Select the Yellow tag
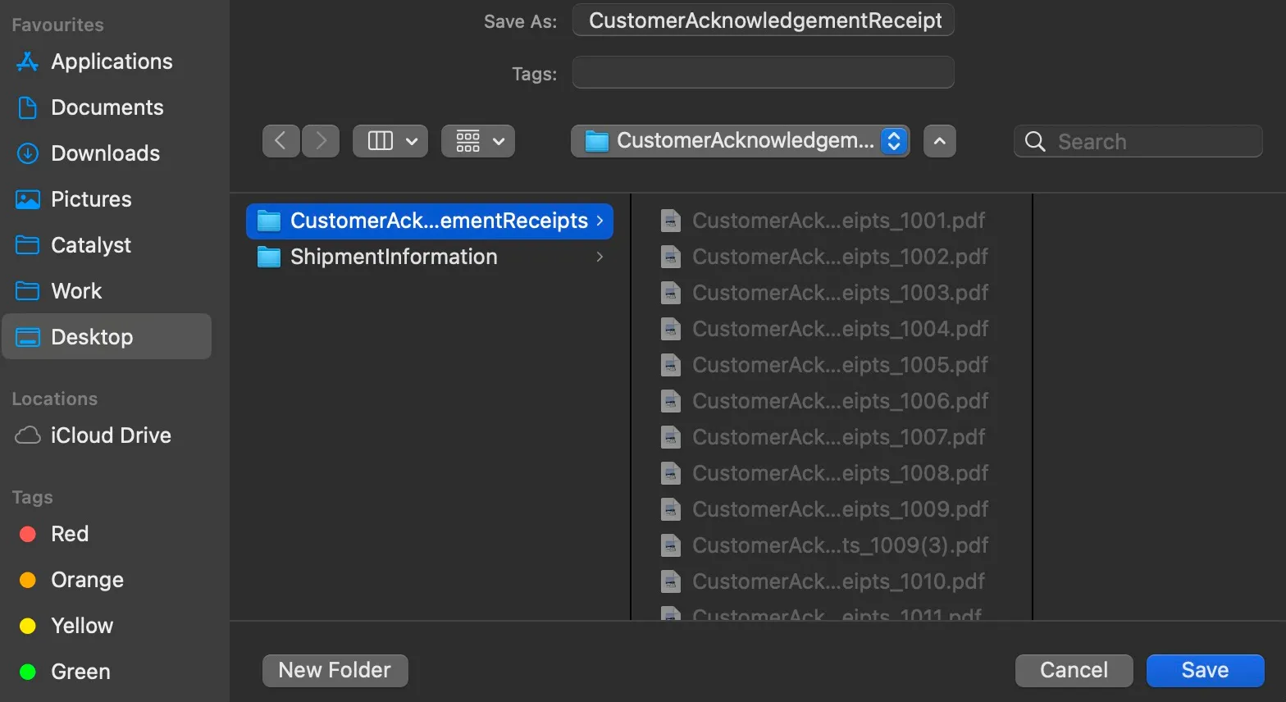 [x=107, y=626]
